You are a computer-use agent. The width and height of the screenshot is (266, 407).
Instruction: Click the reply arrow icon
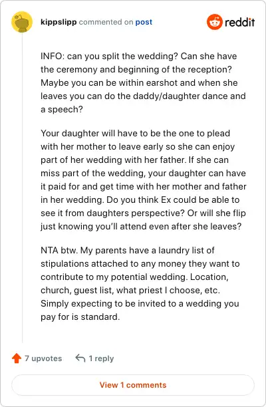coord(80,358)
